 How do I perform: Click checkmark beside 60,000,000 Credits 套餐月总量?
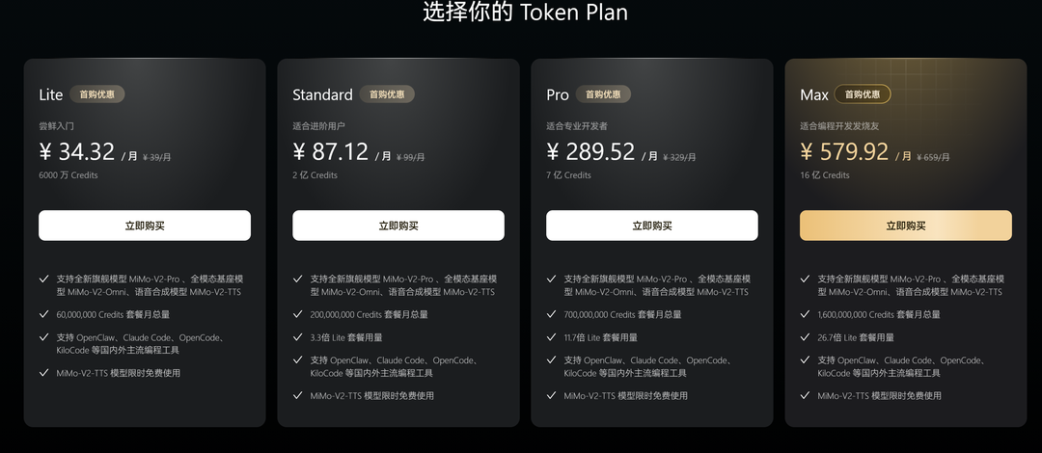[x=44, y=314]
